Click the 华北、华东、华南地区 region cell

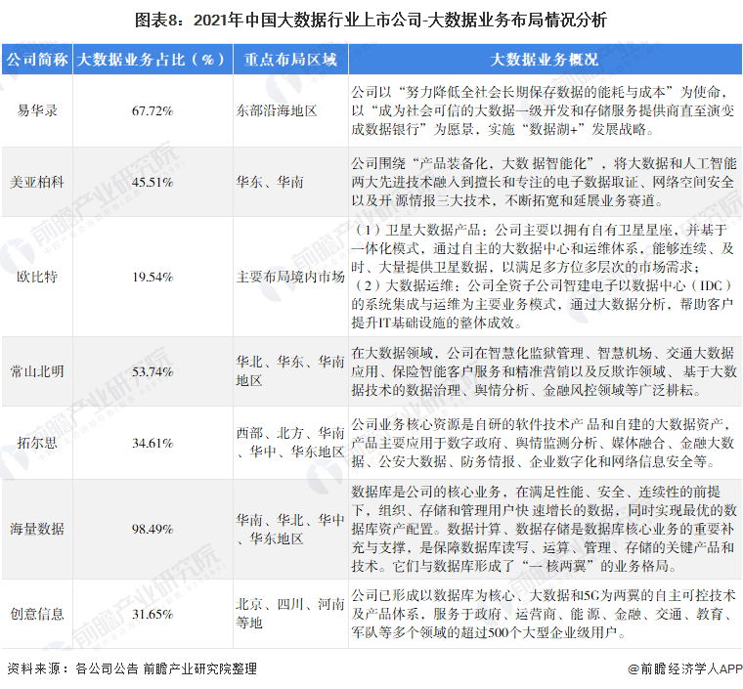pyautogui.click(x=290, y=371)
